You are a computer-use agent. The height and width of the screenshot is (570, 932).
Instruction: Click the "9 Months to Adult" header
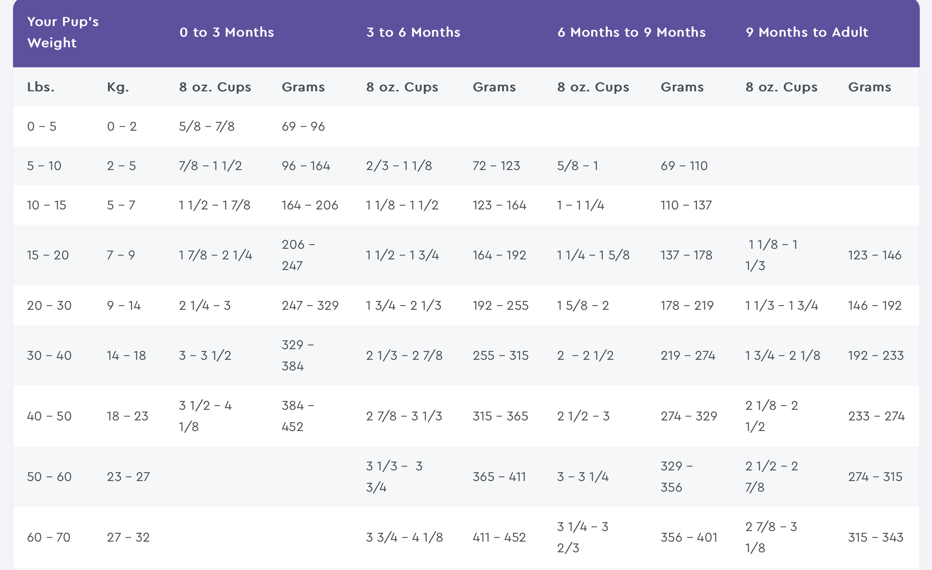pos(807,32)
